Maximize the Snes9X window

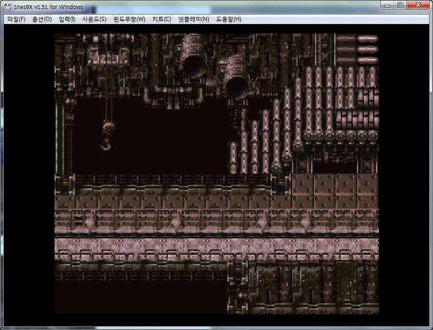coord(400,5)
